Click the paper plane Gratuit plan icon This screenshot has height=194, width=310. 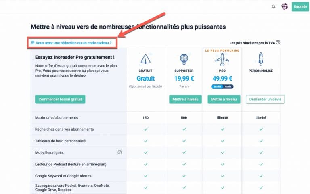coord(145,60)
